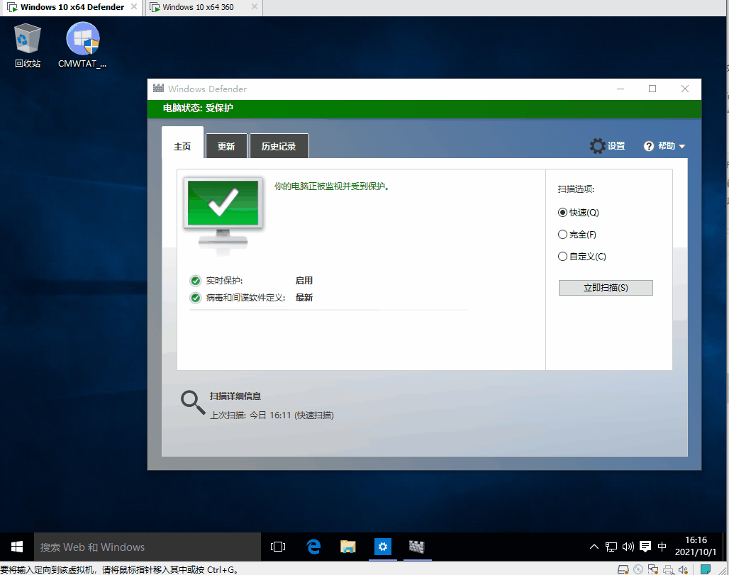Click the Windows Defender title bar castle icon

coord(159,89)
